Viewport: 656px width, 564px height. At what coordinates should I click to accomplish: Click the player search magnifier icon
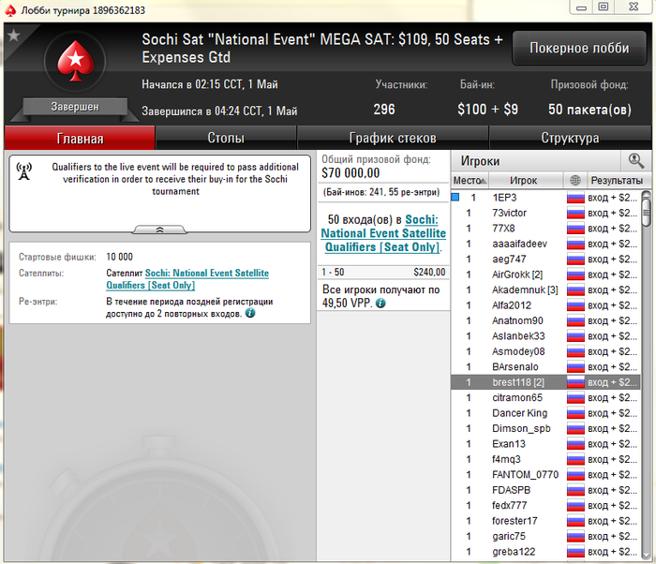point(635,160)
